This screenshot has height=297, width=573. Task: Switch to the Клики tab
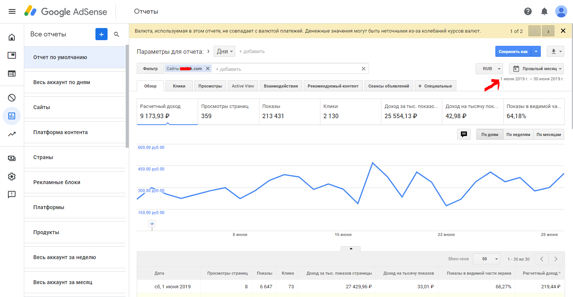(x=179, y=86)
